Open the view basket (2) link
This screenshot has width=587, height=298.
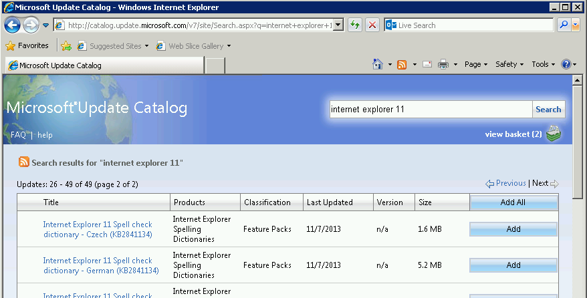tap(513, 134)
